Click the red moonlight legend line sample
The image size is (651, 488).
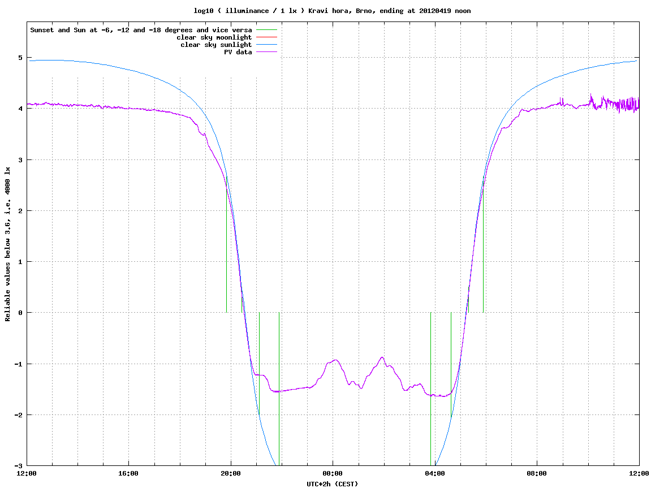266,37
